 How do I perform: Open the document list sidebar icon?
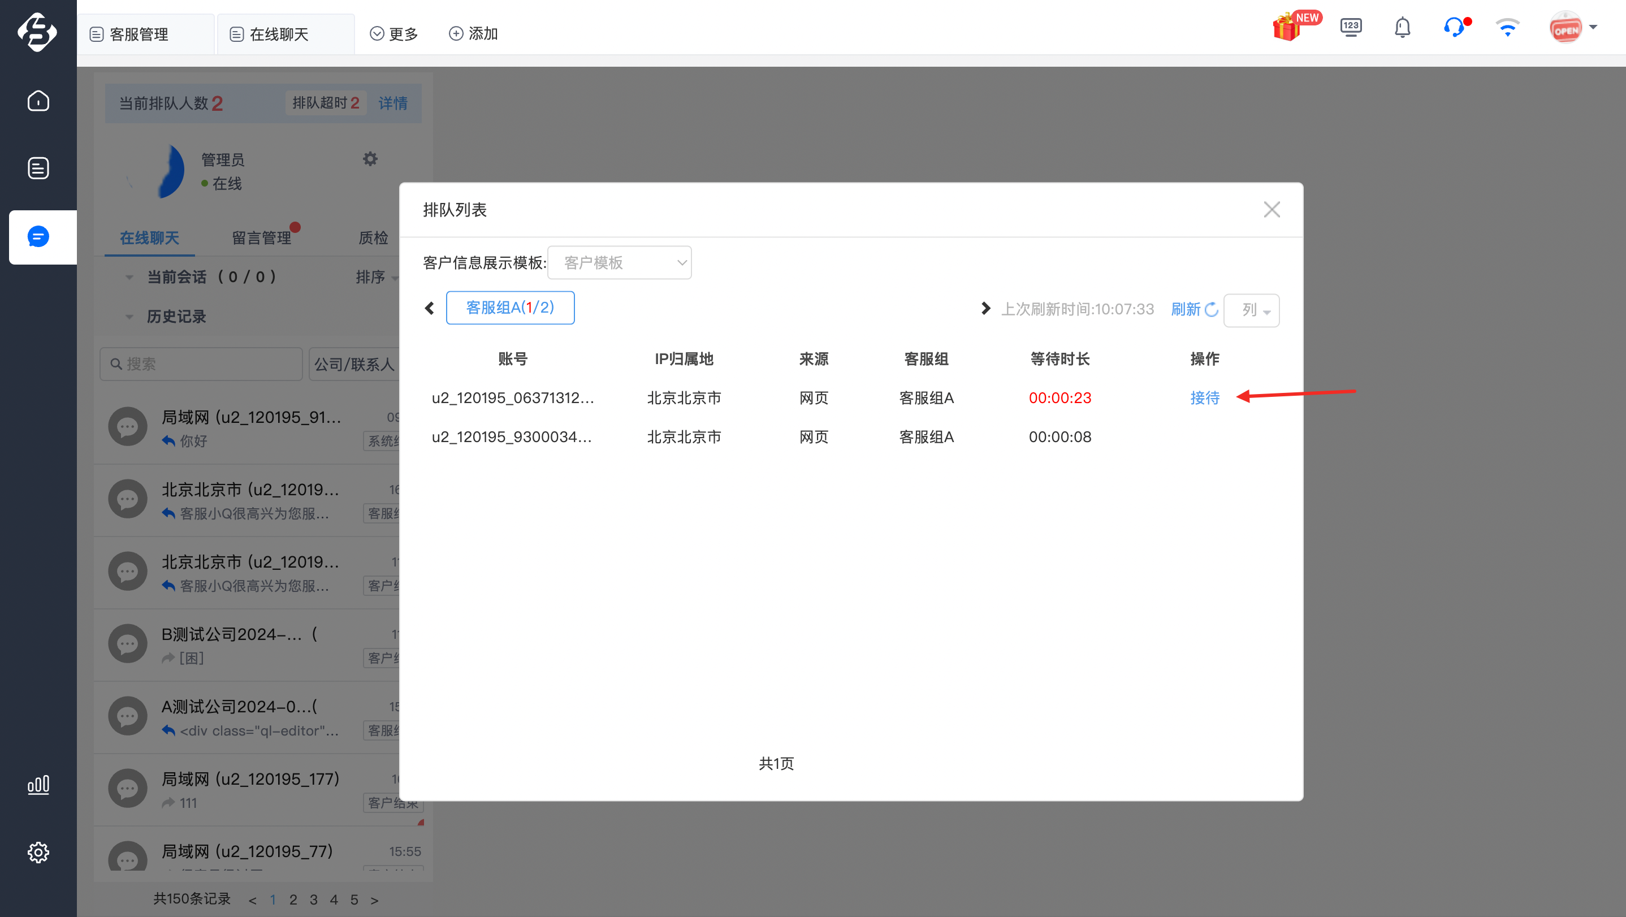click(x=38, y=168)
